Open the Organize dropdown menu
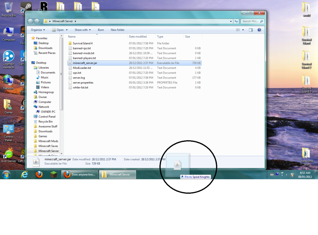The width and height of the screenshot is (318, 235). coord(38,30)
